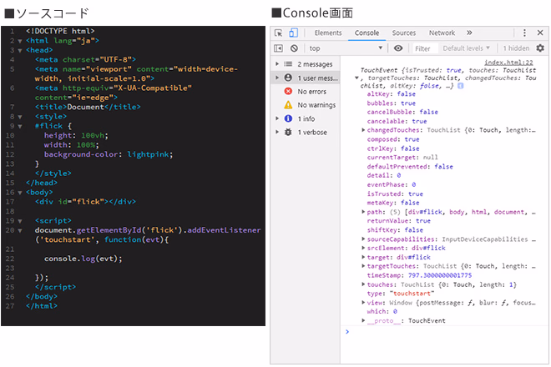Expand the touches TouchList property
Image resolution: width=551 pixels, height=367 pixels.
[363, 284]
